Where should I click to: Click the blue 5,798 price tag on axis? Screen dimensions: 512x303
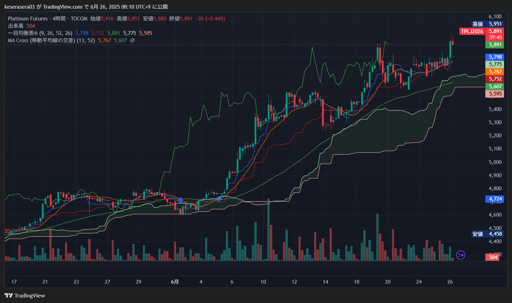pos(494,57)
